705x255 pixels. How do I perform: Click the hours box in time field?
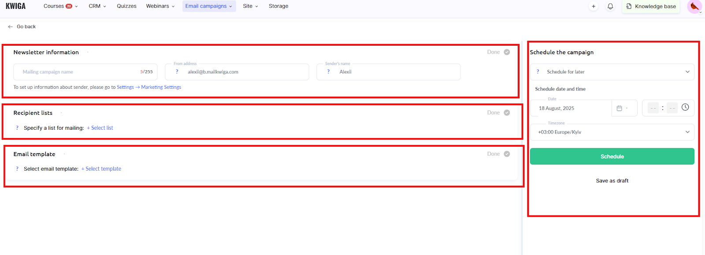pyautogui.click(x=653, y=108)
